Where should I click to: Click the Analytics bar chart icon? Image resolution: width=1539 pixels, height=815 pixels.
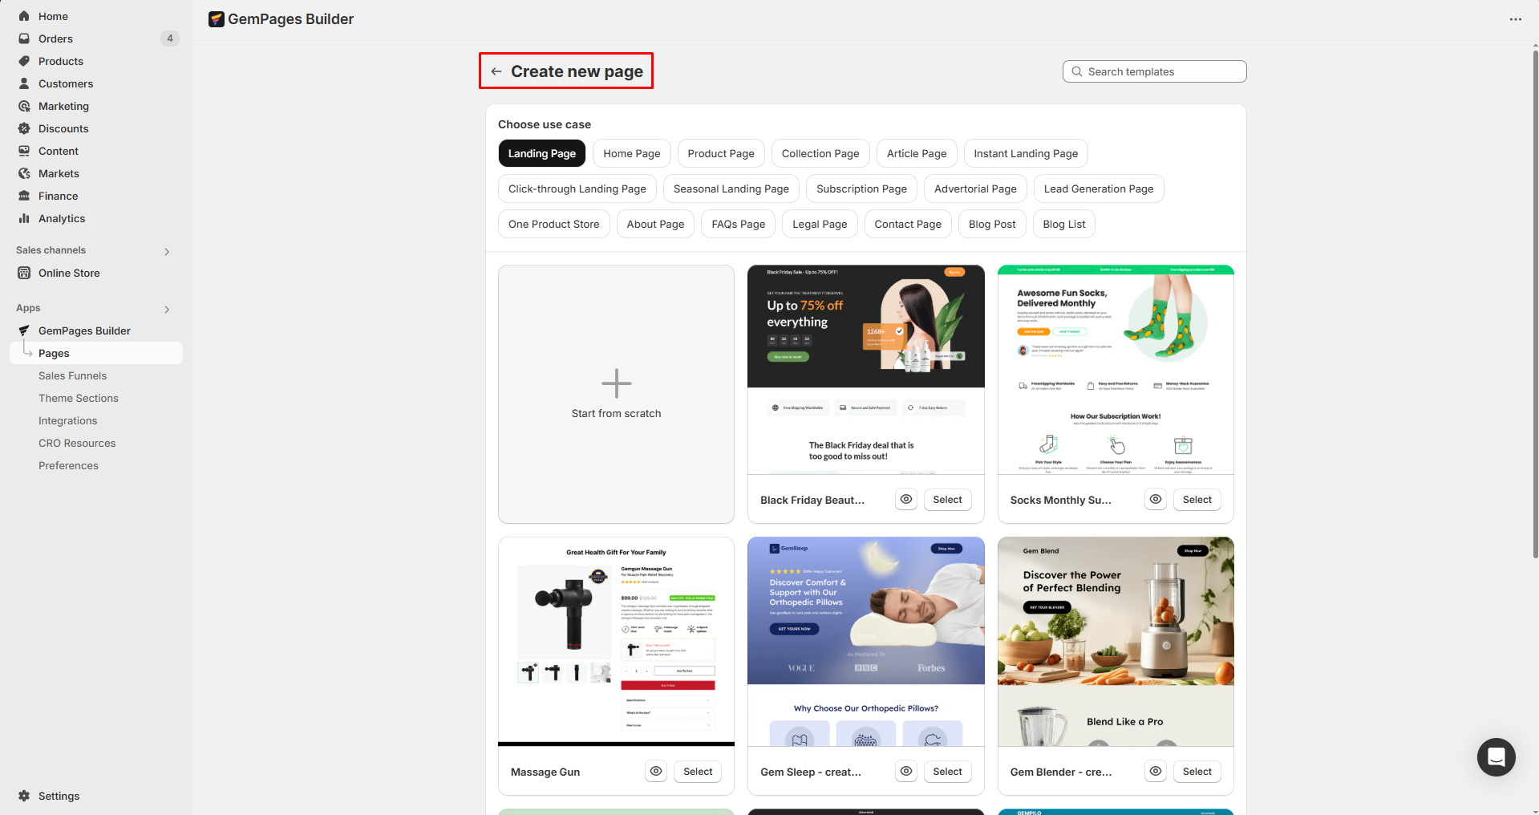click(x=24, y=218)
